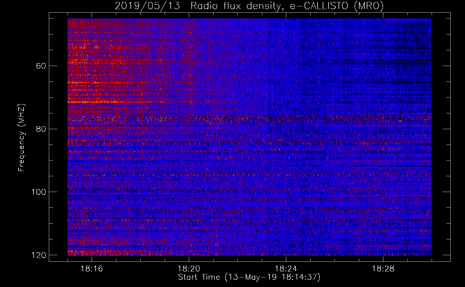Click the 'Start Time (13-May-19 18:14:37)' x-axis label

[x=249, y=277]
